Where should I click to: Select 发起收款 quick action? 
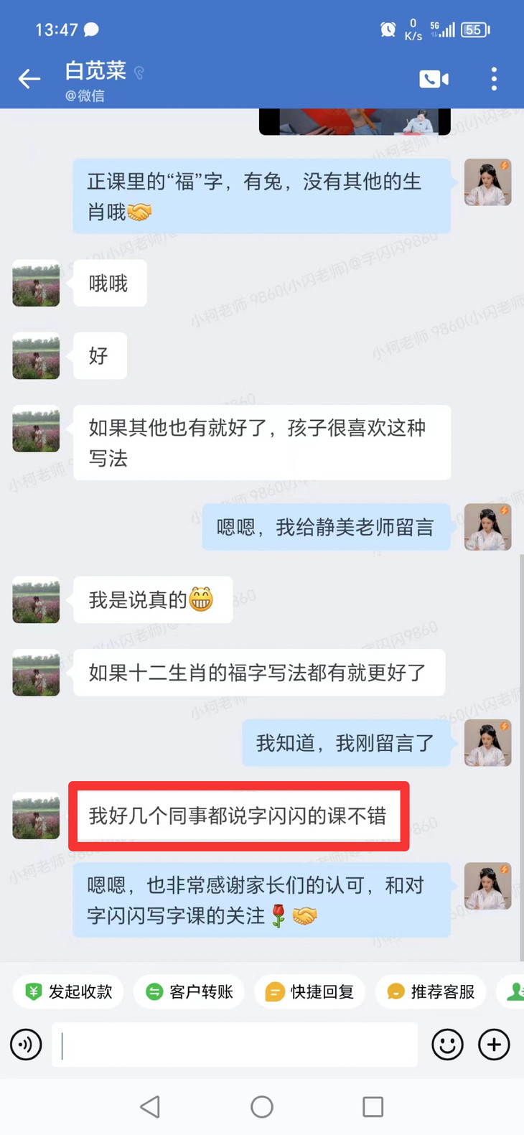coord(68,991)
